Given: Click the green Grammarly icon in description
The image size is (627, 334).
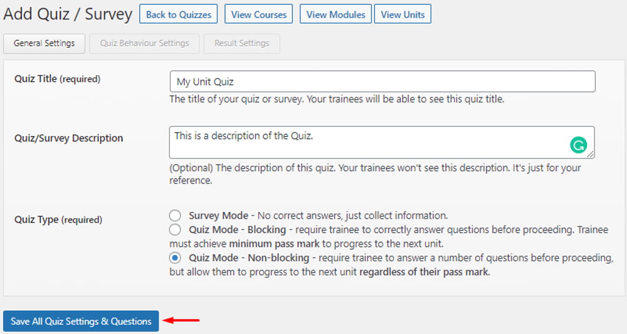Looking at the screenshot, I should [x=578, y=145].
